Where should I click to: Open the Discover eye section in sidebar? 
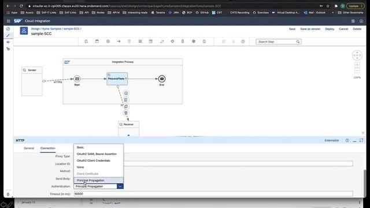coord(8,42)
